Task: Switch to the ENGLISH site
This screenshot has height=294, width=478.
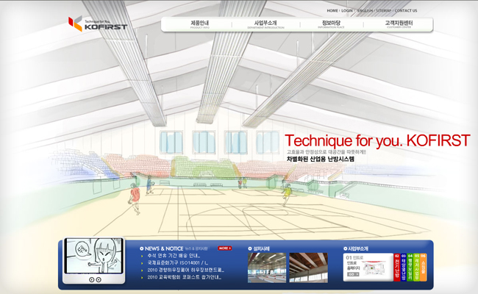Action: pos(365,11)
